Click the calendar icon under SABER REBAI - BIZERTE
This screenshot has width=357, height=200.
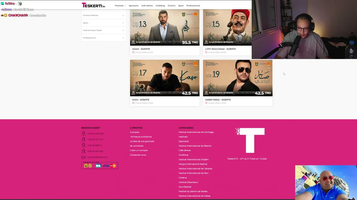(206, 103)
